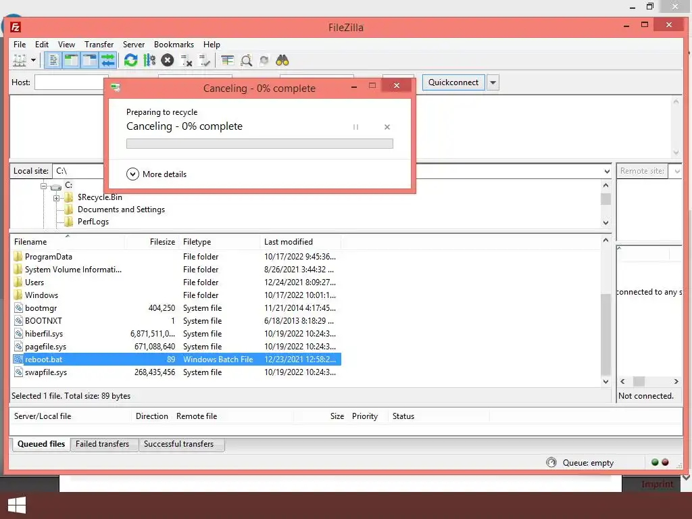692x519 pixels.
Task: Select the ProgramData folder row
Action: tap(176, 257)
